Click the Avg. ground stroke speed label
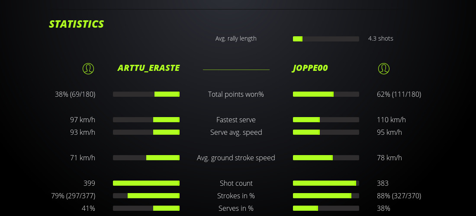 pos(236,158)
